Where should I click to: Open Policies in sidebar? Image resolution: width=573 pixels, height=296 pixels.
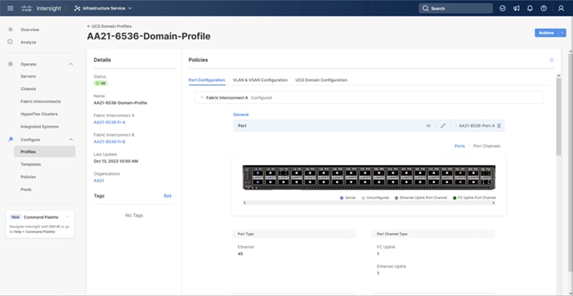28,177
